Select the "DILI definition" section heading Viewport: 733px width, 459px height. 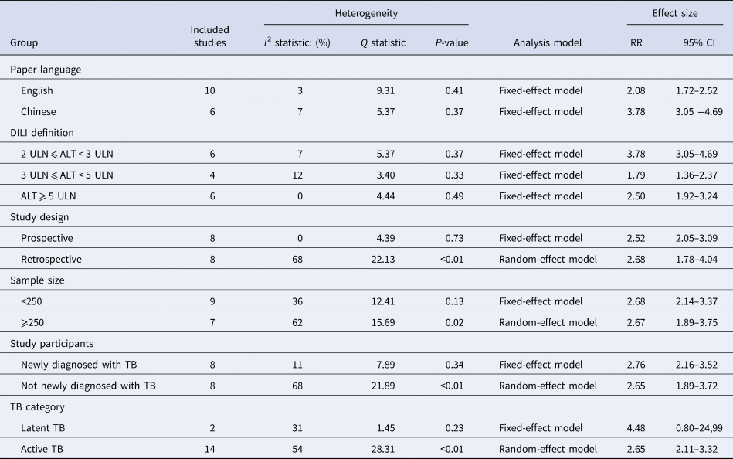pos(42,133)
